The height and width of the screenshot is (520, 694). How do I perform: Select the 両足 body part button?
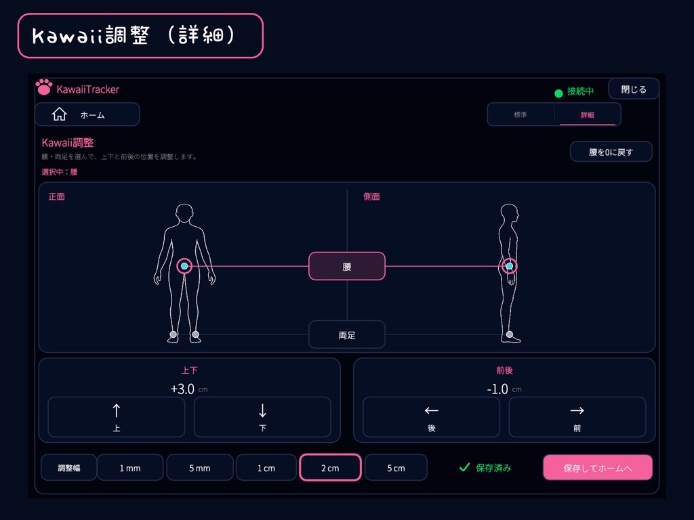[x=347, y=335]
